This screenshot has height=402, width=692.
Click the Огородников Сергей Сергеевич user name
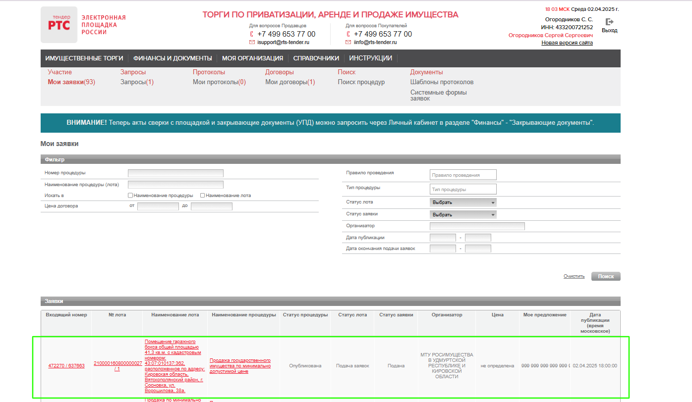tap(551, 36)
